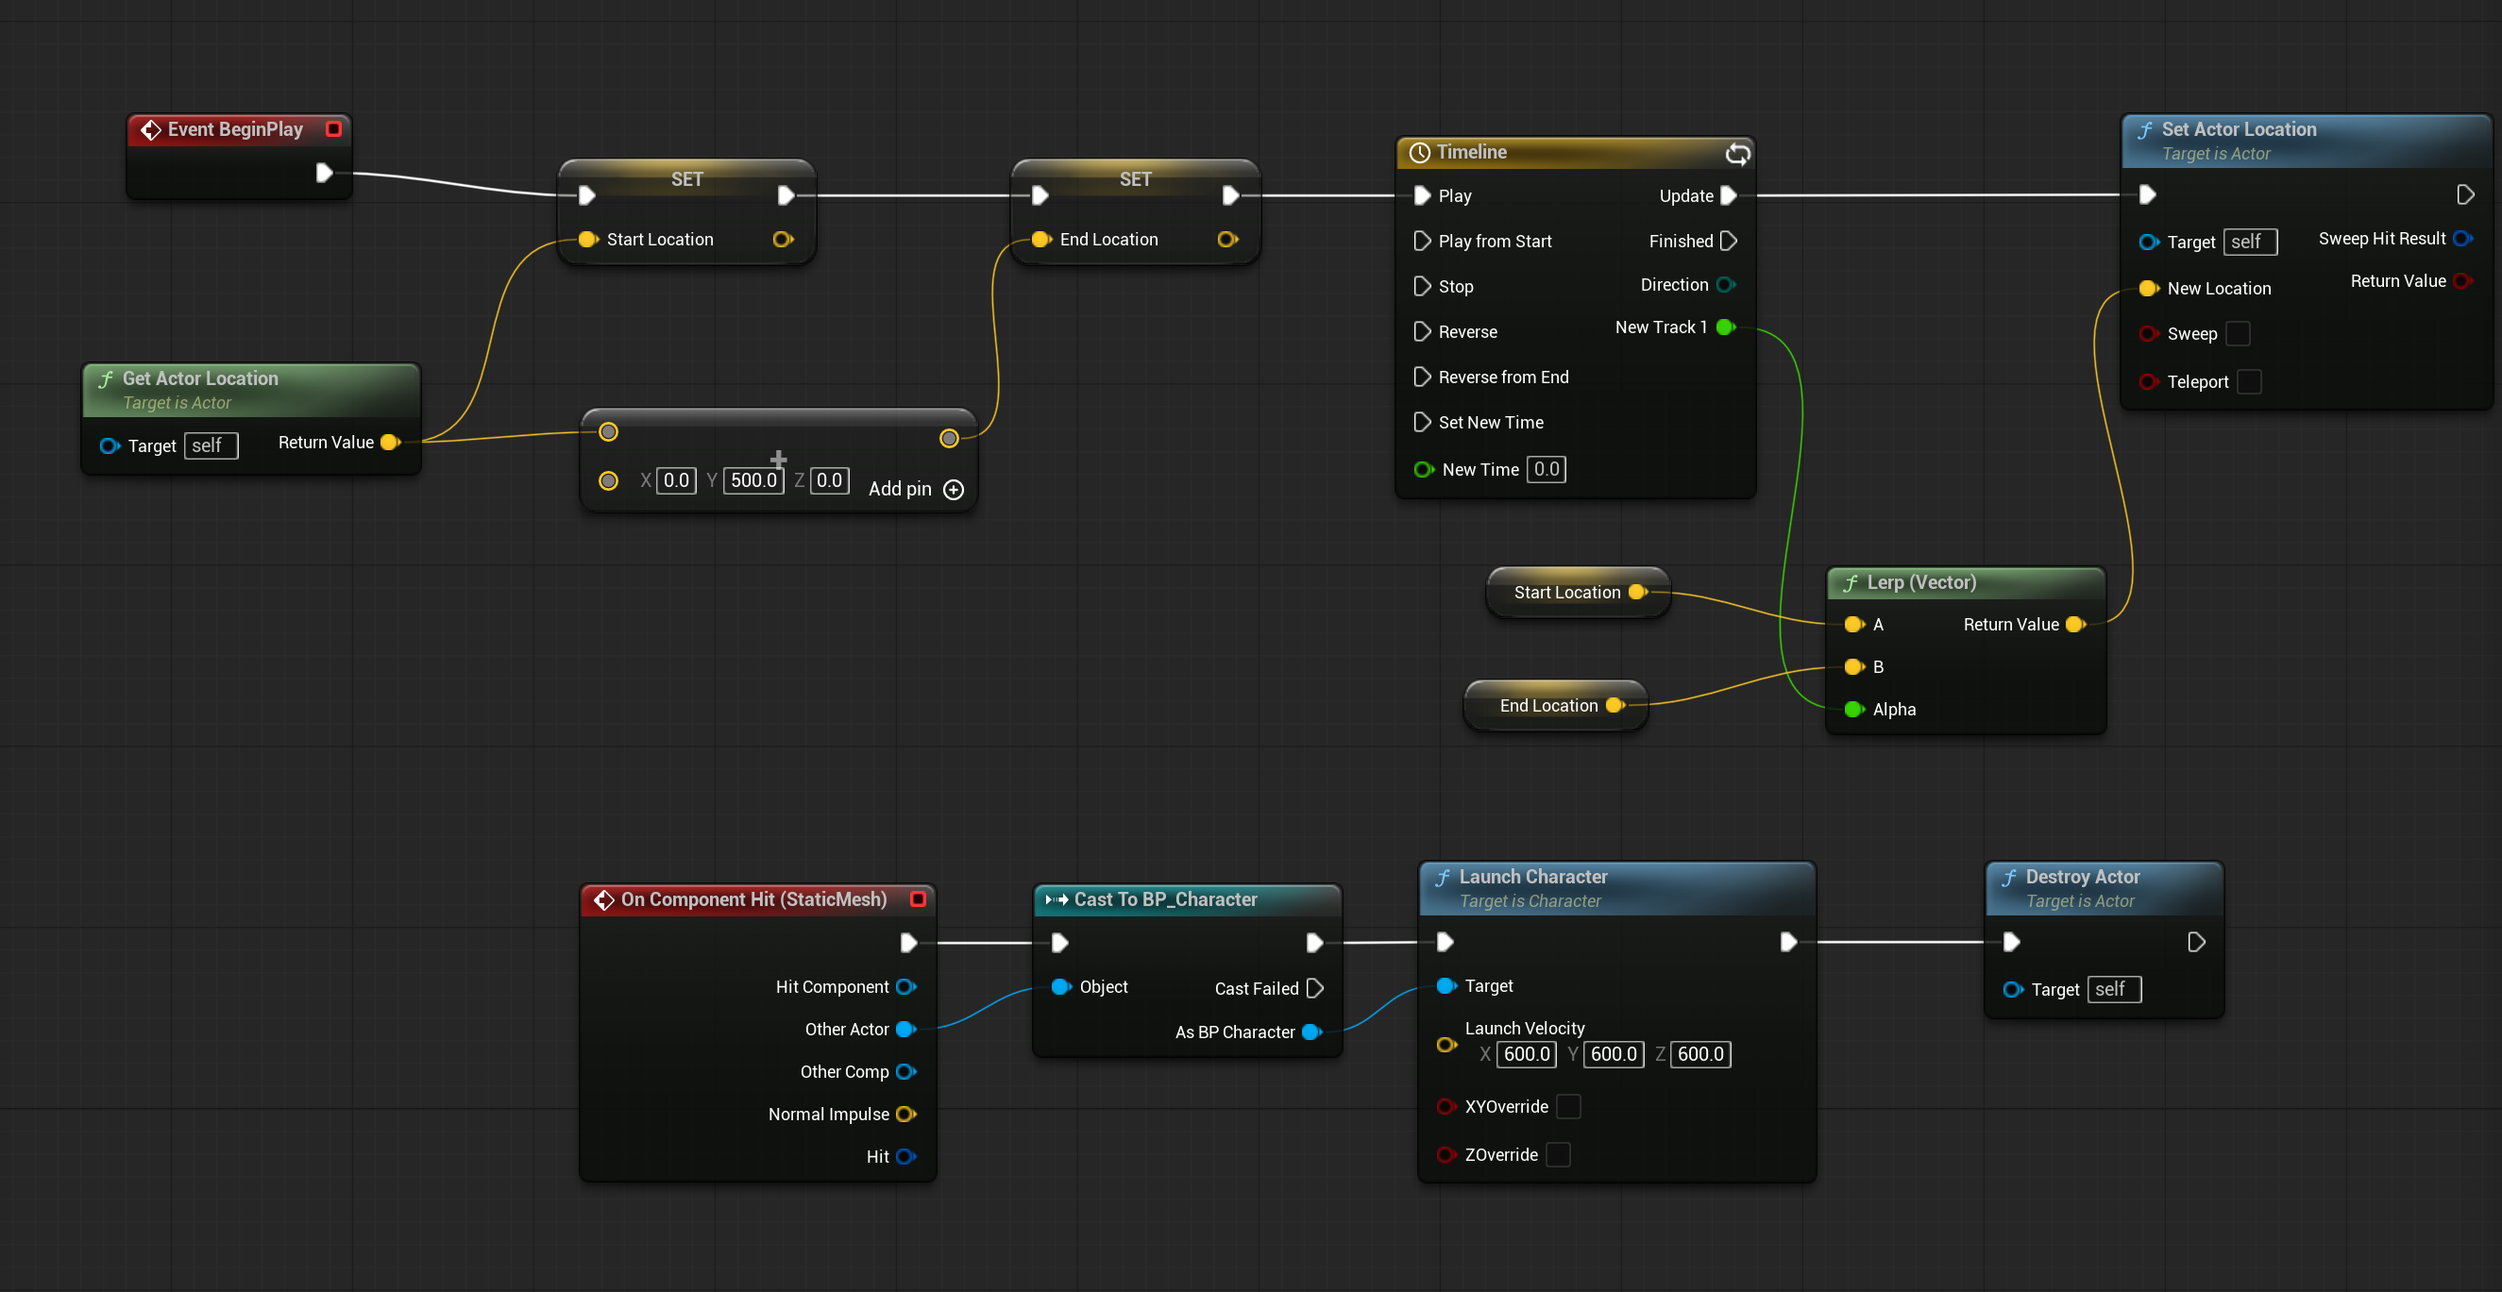Click Event BeginPlay execution output pin

click(x=325, y=173)
